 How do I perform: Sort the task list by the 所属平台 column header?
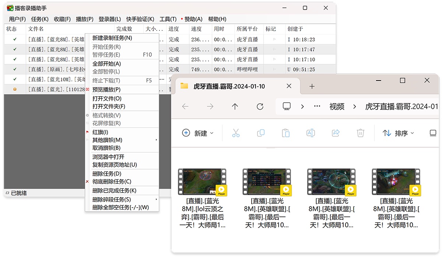249,29
